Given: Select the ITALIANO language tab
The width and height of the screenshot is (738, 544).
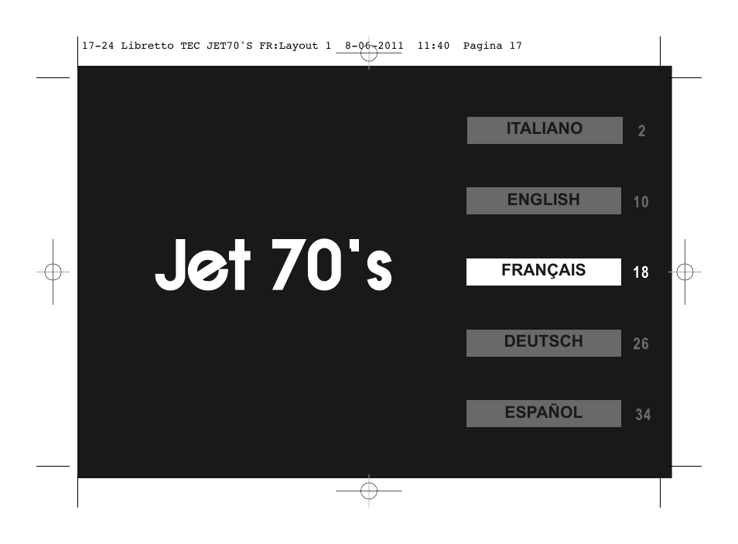Looking at the screenshot, I should 545,131.
